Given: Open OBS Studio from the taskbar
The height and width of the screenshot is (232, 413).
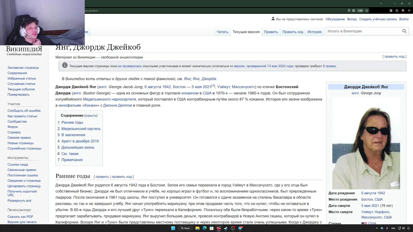Looking at the screenshot, I should pos(233,228).
